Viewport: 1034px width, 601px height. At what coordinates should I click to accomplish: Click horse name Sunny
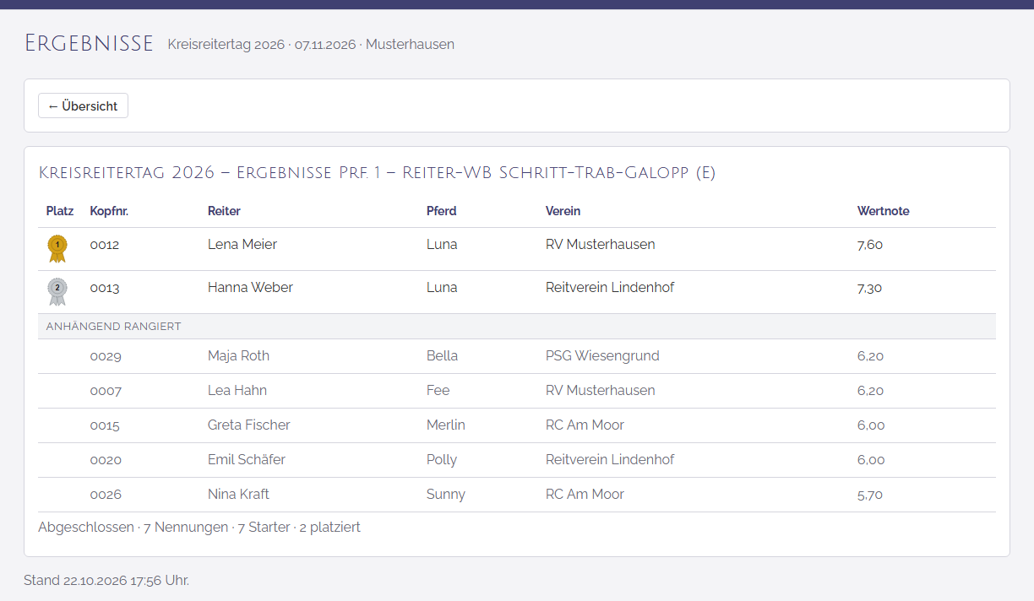[x=446, y=495]
